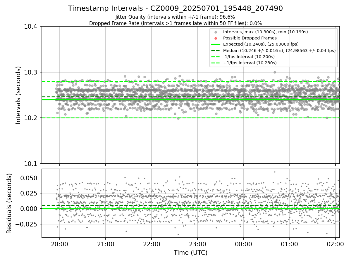The image size is (351, 263).
Task: Click the '02:00' time tick label
Action: pyautogui.click(x=335, y=244)
